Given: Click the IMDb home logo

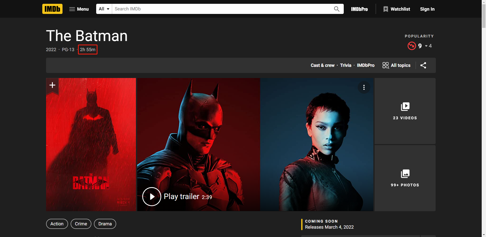Looking at the screenshot, I should (x=52, y=9).
